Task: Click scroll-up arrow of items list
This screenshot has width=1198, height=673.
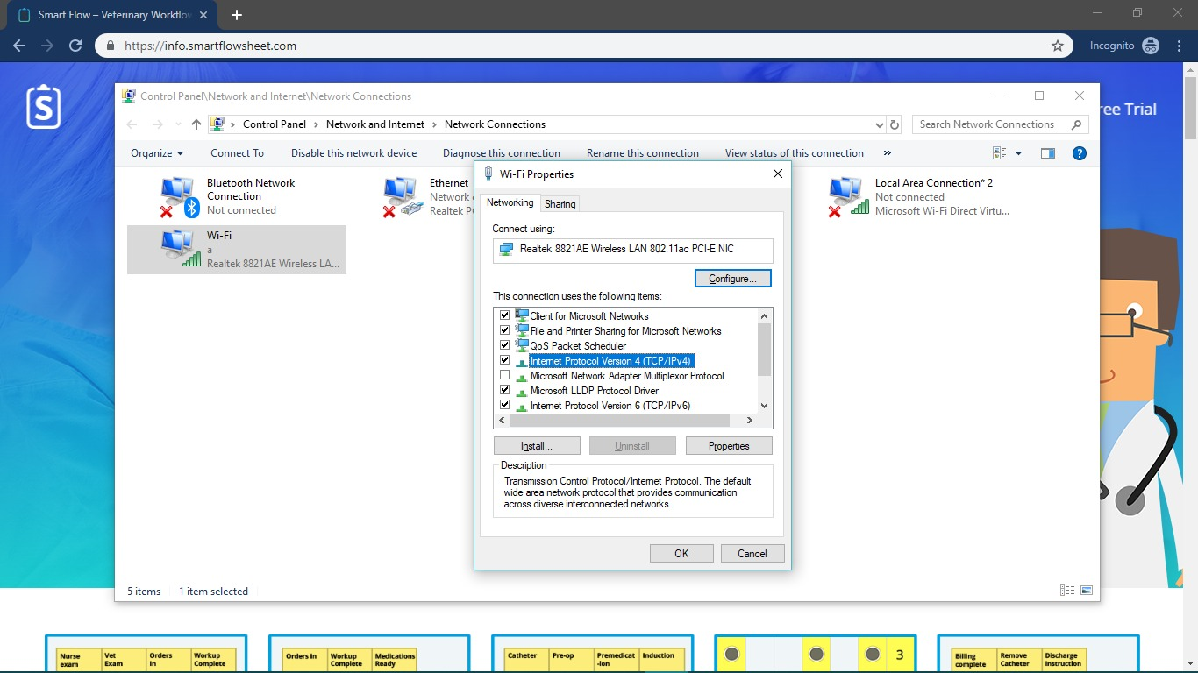Action: click(764, 316)
